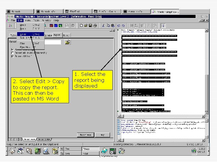Switch to virtual desktop Four

[91, 154]
